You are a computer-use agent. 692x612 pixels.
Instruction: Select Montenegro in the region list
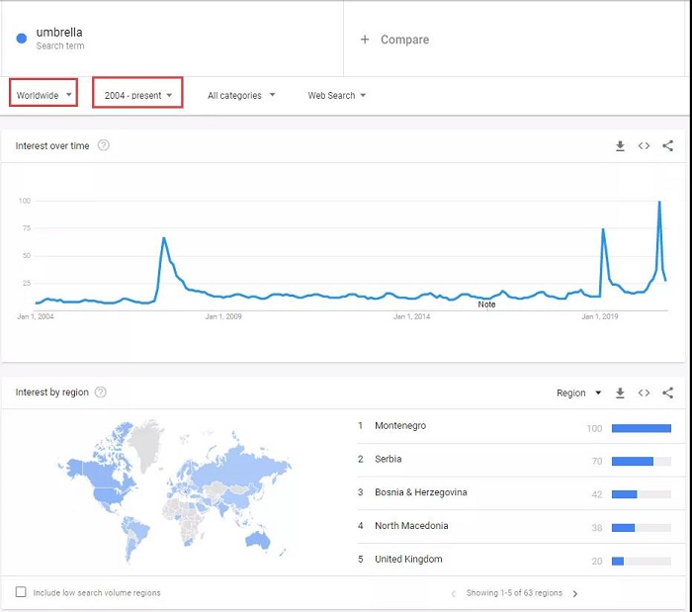[x=400, y=426]
